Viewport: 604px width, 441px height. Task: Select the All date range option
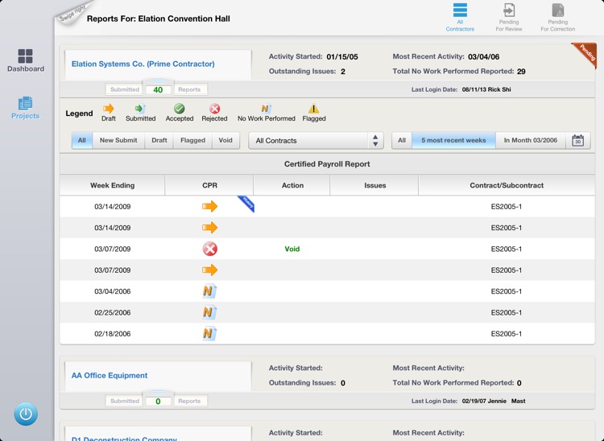pos(402,141)
